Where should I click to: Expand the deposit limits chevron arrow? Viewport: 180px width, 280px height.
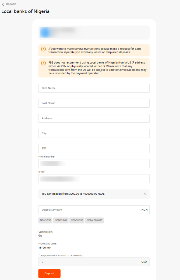coord(145,194)
